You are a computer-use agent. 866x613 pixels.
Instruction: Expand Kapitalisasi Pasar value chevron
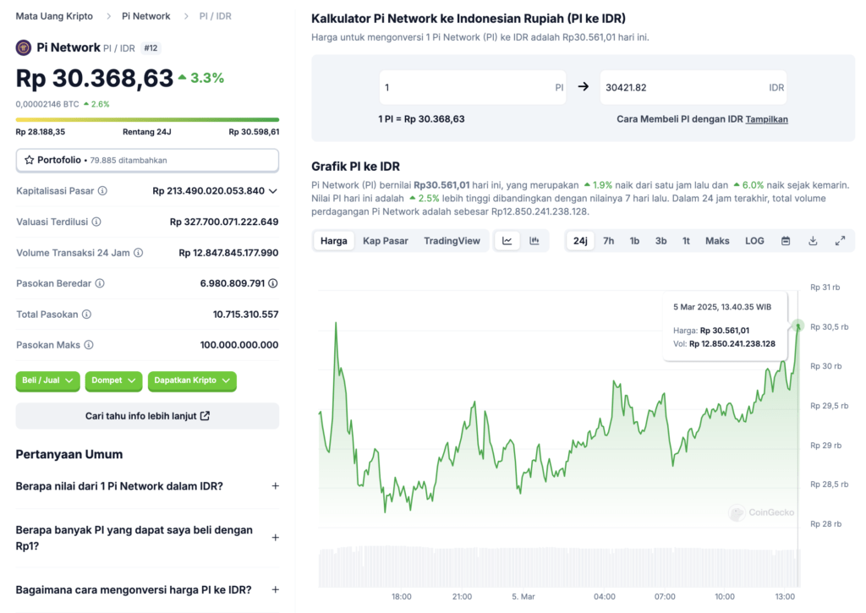point(273,191)
